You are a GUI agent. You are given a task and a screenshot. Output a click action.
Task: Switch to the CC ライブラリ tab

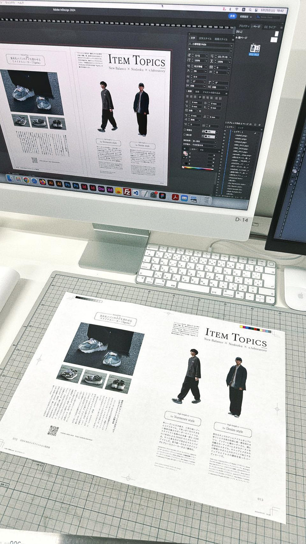click(x=269, y=27)
